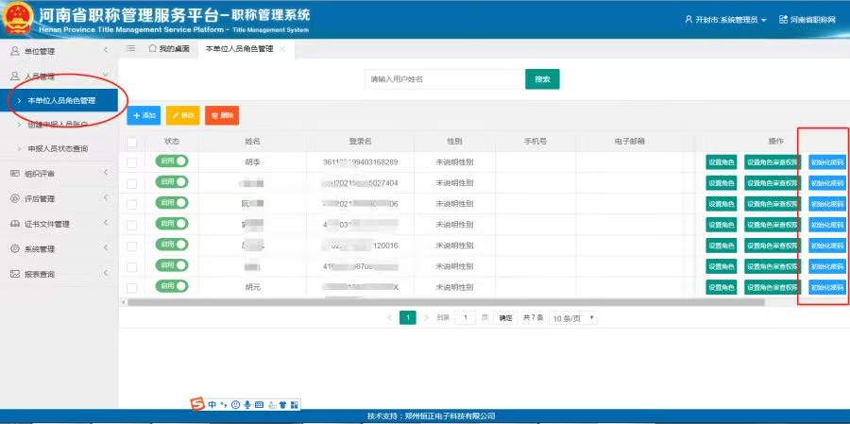Click the horizontal table scrollbar thumb
Viewport: 850px width, 424px height.
(x=446, y=302)
